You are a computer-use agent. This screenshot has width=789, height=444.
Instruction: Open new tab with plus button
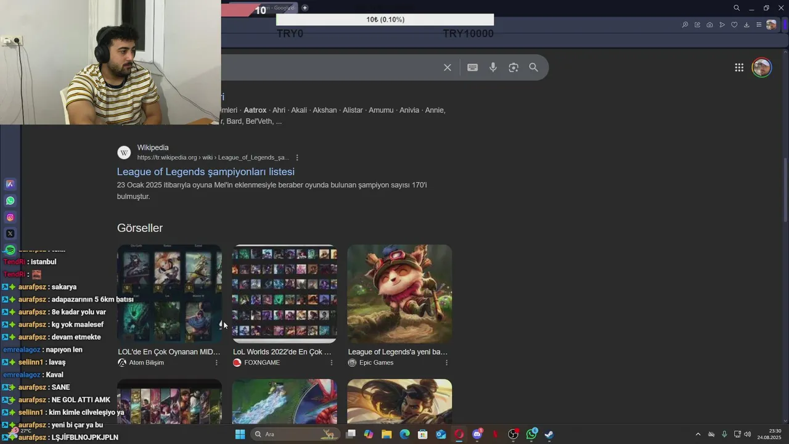click(305, 8)
